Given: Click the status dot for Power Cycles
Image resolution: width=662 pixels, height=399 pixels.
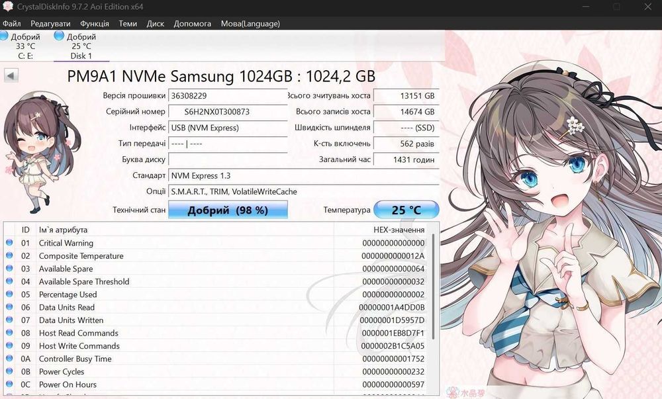Looking at the screenshot, I should (9, 371).
